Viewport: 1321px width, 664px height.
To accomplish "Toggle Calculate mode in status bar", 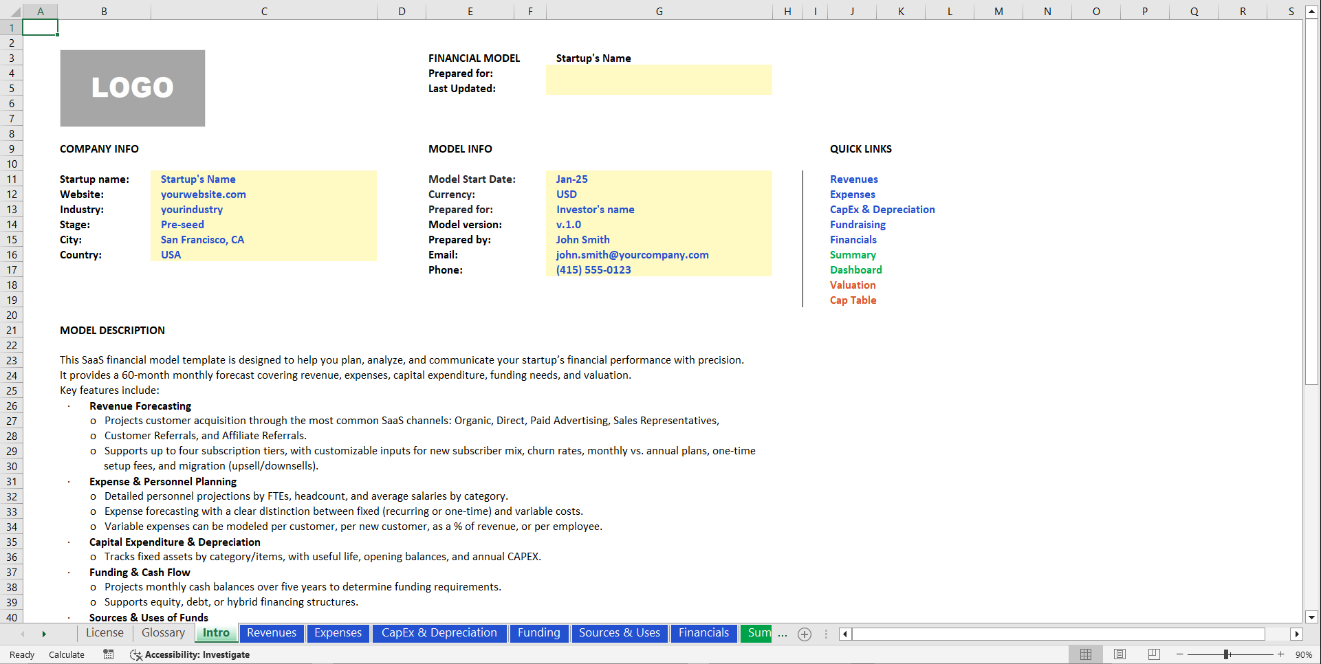I will pos(66,654).
